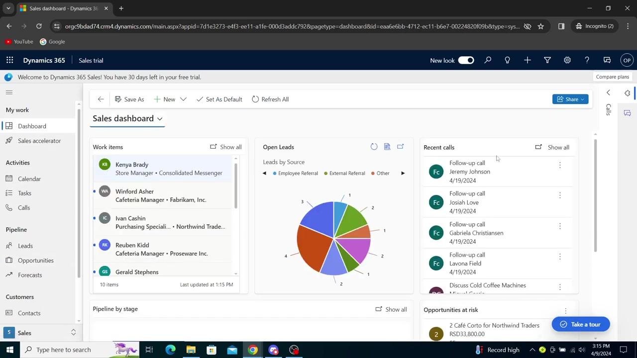The height and width of the screenshot is (358, 637).
Task: Collapse the right side pane chevron
Action: coord(608,93)
